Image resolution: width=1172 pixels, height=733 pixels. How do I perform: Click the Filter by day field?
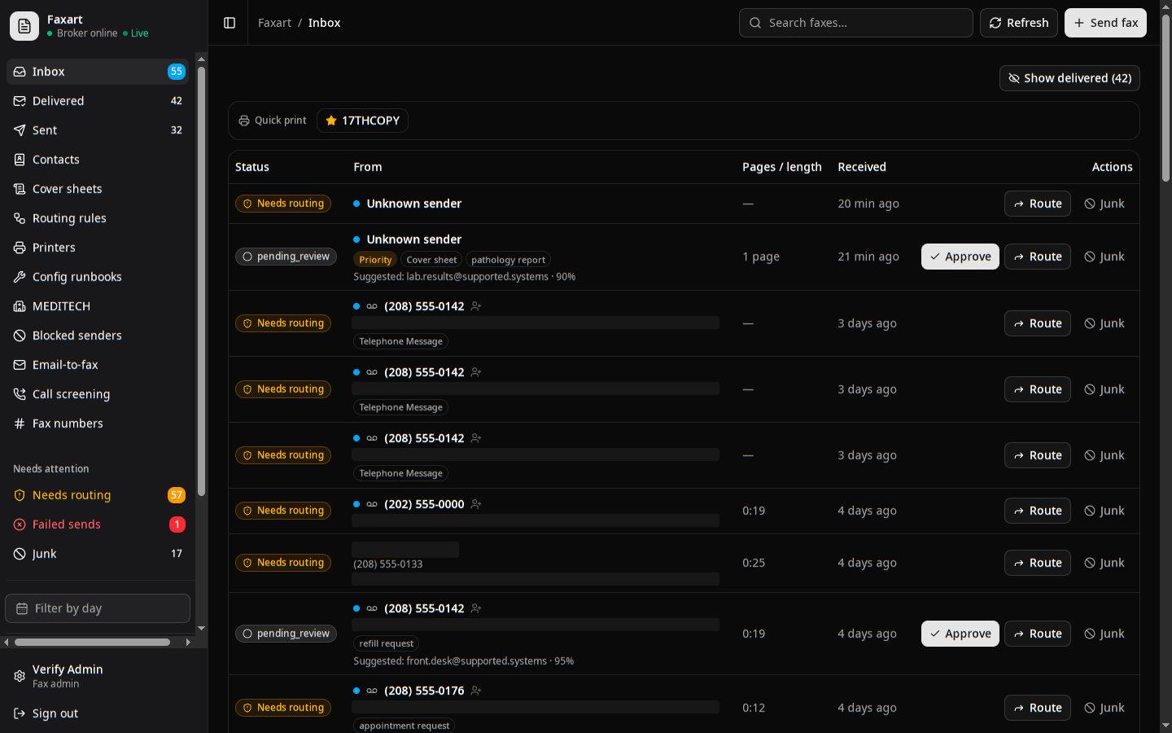point(98,608)
